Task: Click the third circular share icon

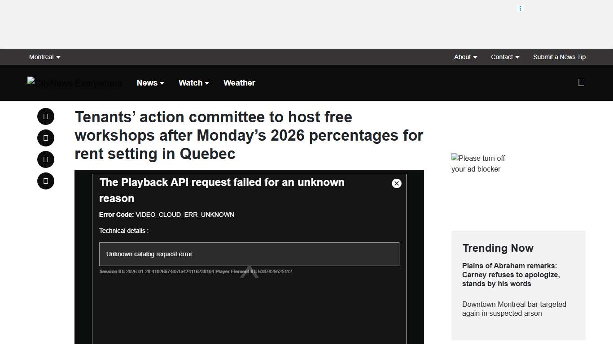Action: tap(45, 159)
